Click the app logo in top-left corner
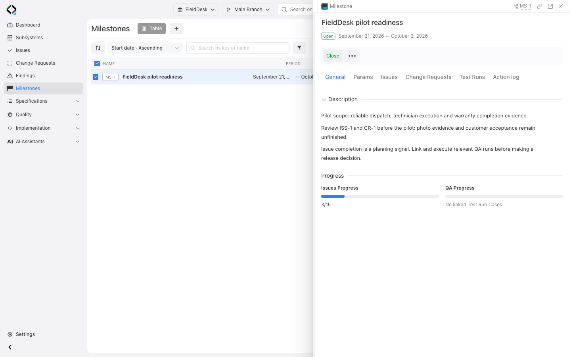The image size is (571, 357). point(11,10)
